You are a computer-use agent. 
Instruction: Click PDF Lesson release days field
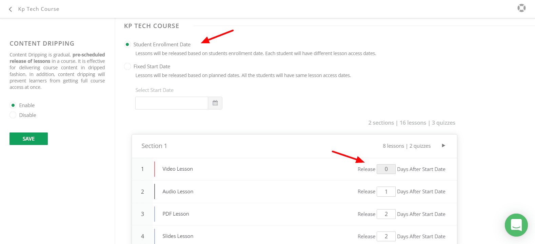(x=386, y=214)
